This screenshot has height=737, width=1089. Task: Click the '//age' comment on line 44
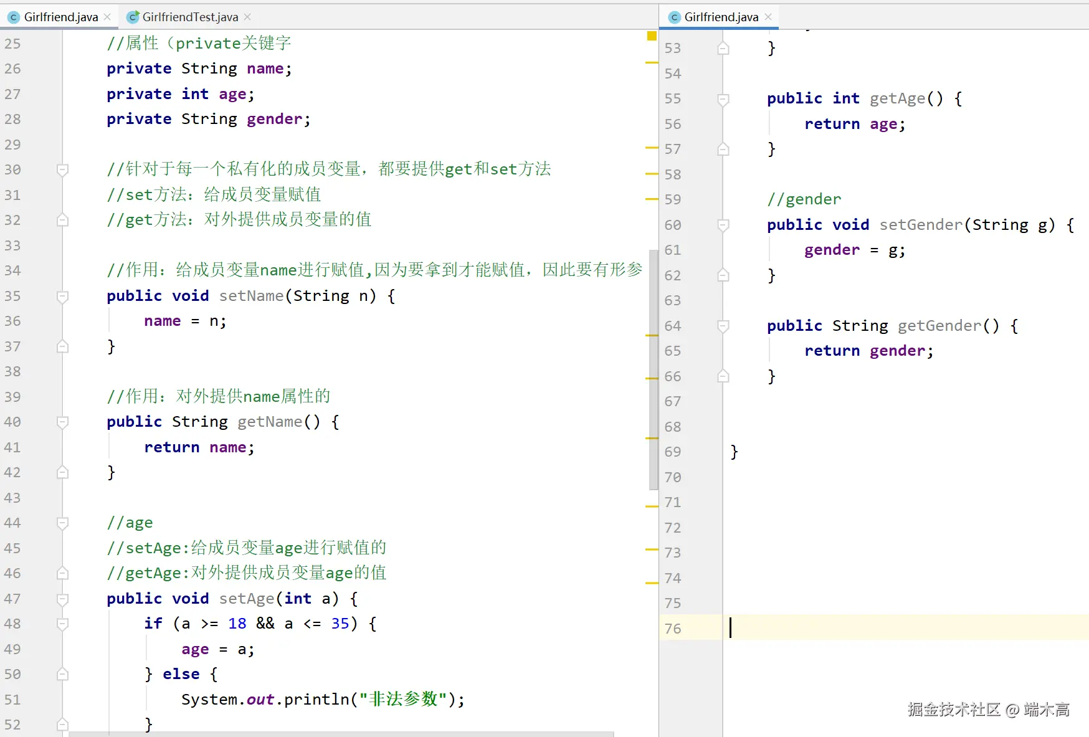coord(130,523)
